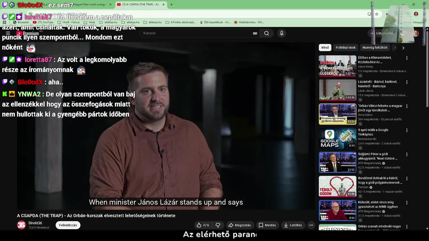Open the YouTube bookmark in bookmarks bar

[x=43, y=22]
